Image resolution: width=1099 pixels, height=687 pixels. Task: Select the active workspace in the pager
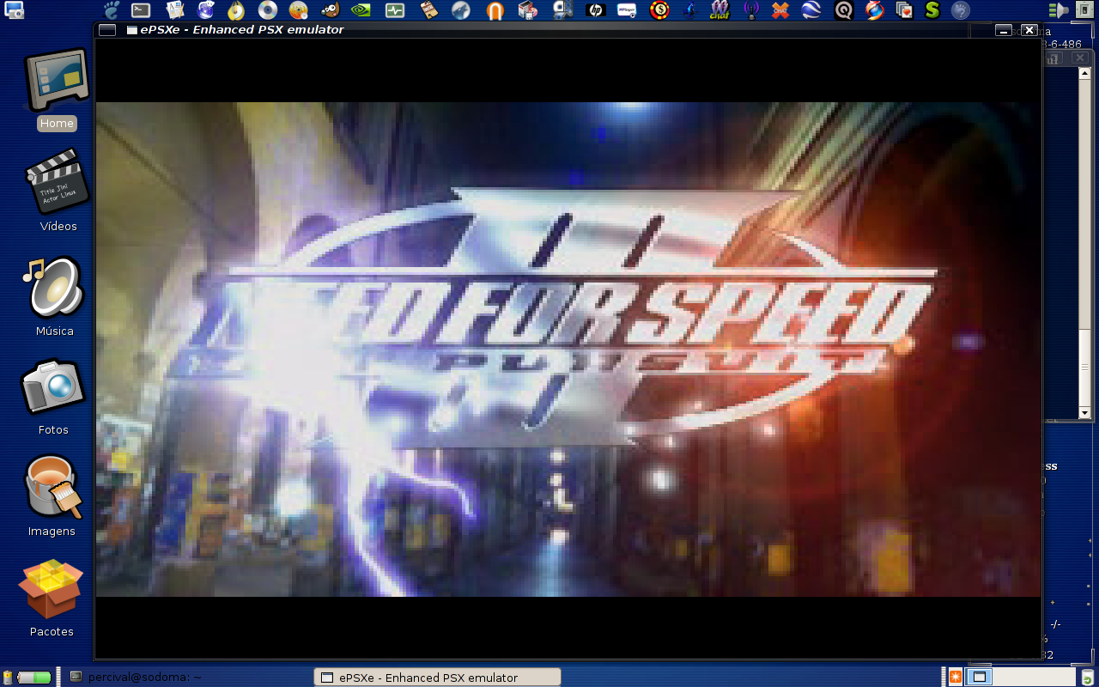(979, 678)
